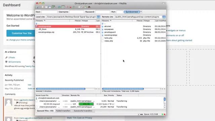Switch to Queued files tab
The image size is (215, 121).
(x=45, y=111)
